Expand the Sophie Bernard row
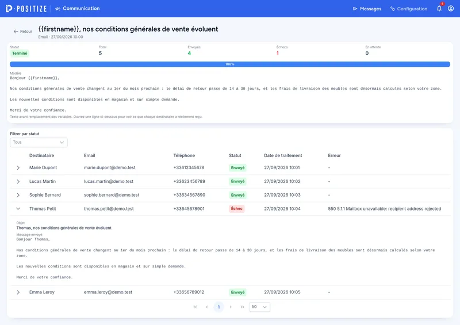This screenshot has width=460, height=325. 18,195
